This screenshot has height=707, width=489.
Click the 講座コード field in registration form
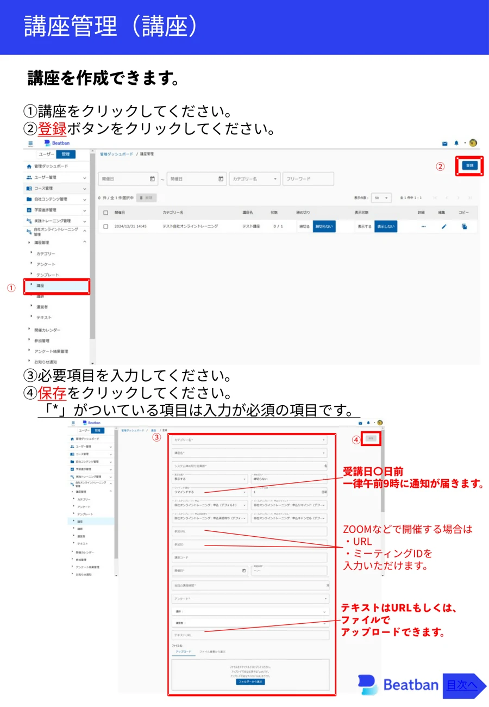249,557
